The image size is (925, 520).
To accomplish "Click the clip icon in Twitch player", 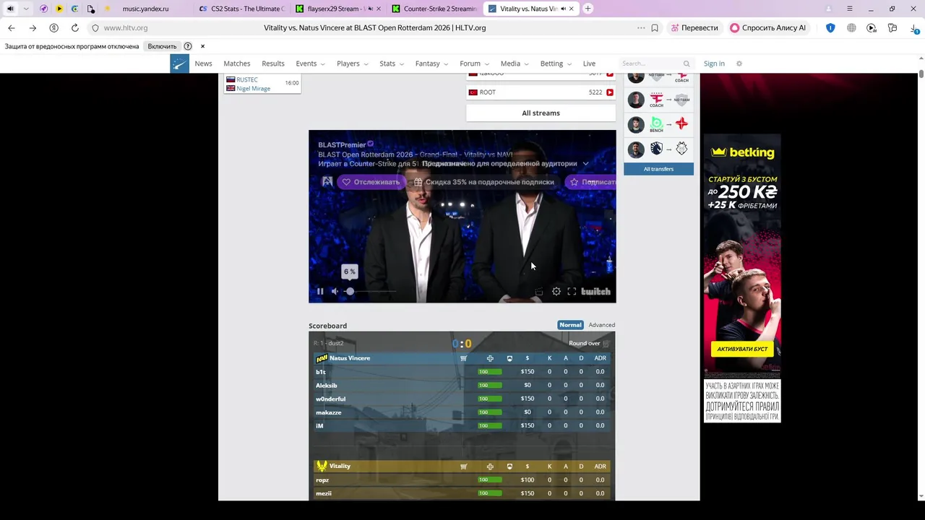I will (x=538, y=292).
